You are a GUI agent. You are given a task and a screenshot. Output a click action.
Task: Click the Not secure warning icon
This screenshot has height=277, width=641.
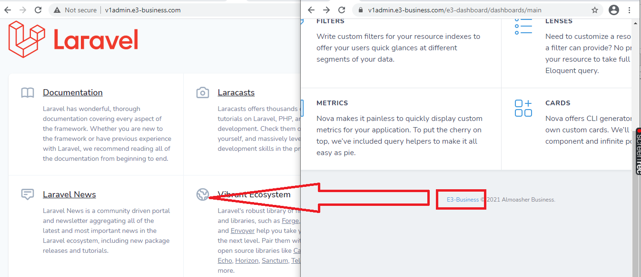point(58,10)
